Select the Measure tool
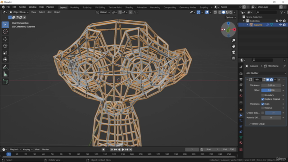The height and width of the screenshot is (162, 288). [x=5, y=74]
